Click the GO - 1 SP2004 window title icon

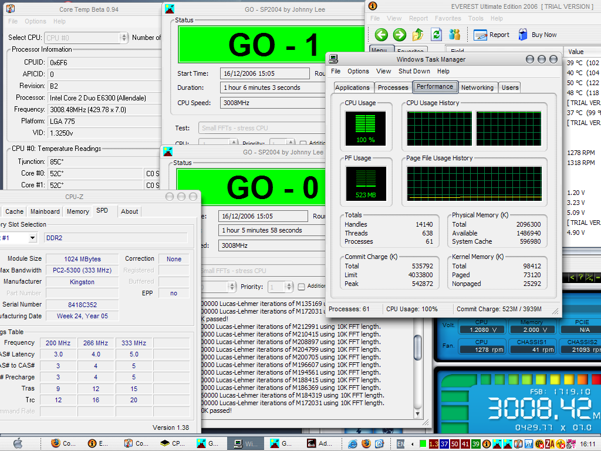170,9
